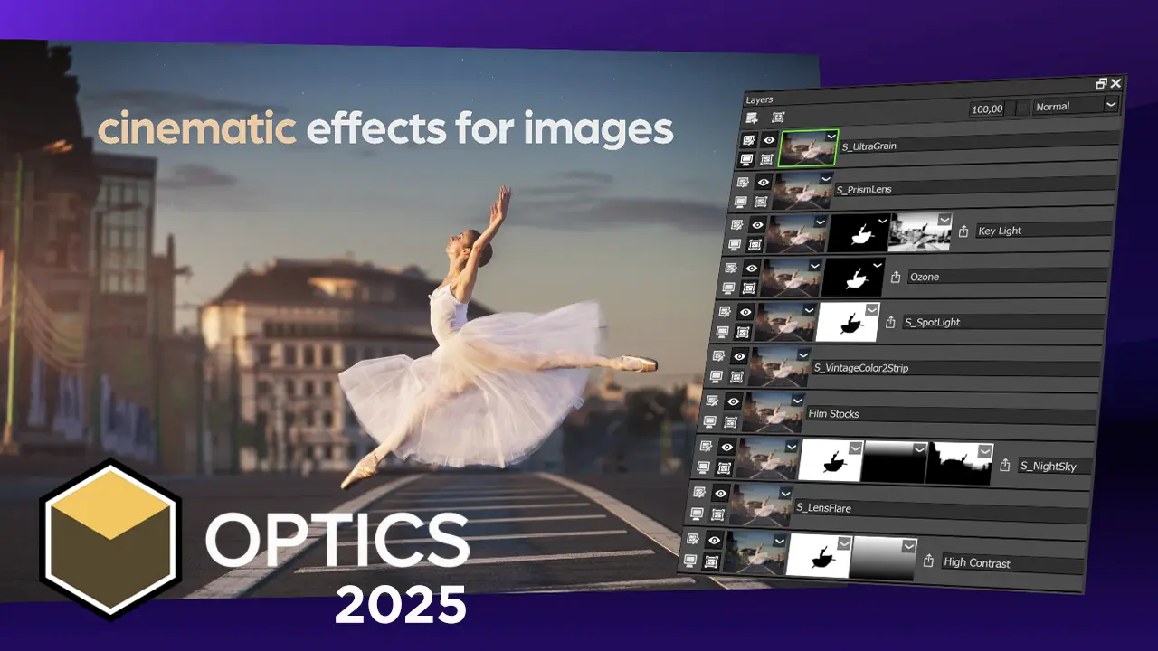Viewport: 1158px width, 651px height.
Task: Click the edit filter icon on S_UltraGrain layer
Action: [x=749, y=140]
